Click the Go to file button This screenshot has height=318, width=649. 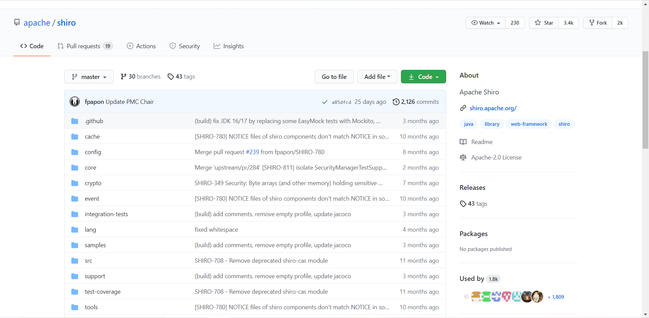tap(334, 77)
